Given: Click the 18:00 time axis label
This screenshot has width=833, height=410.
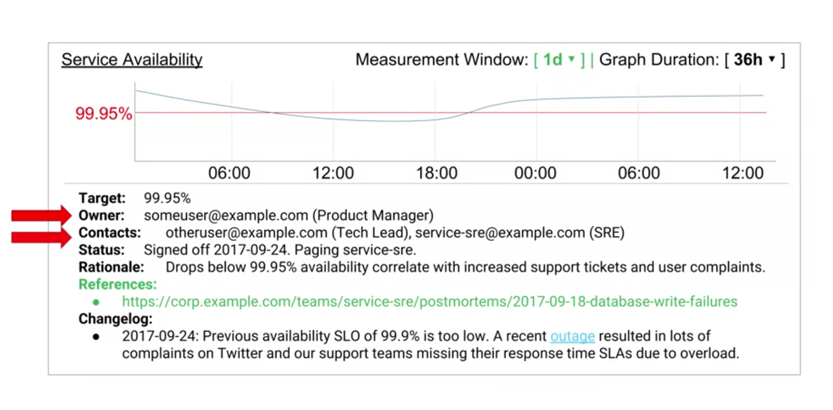Looking at the screenshot, I should click(x=437, y=173).
